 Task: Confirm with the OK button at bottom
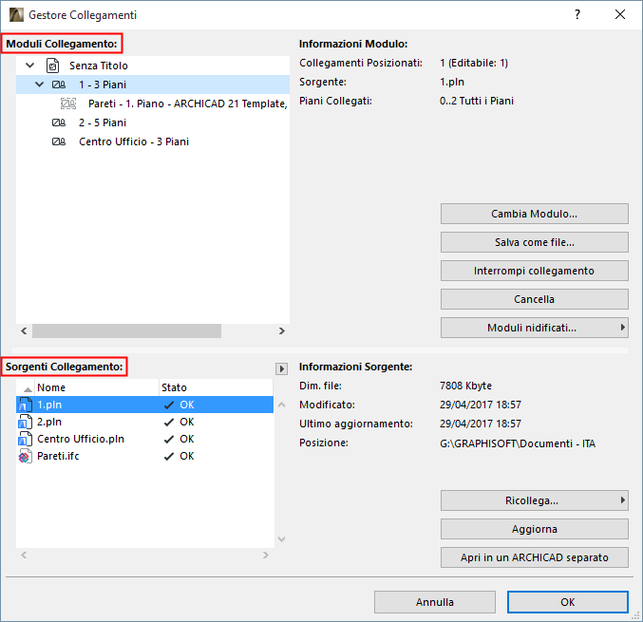tap(568, 602)
